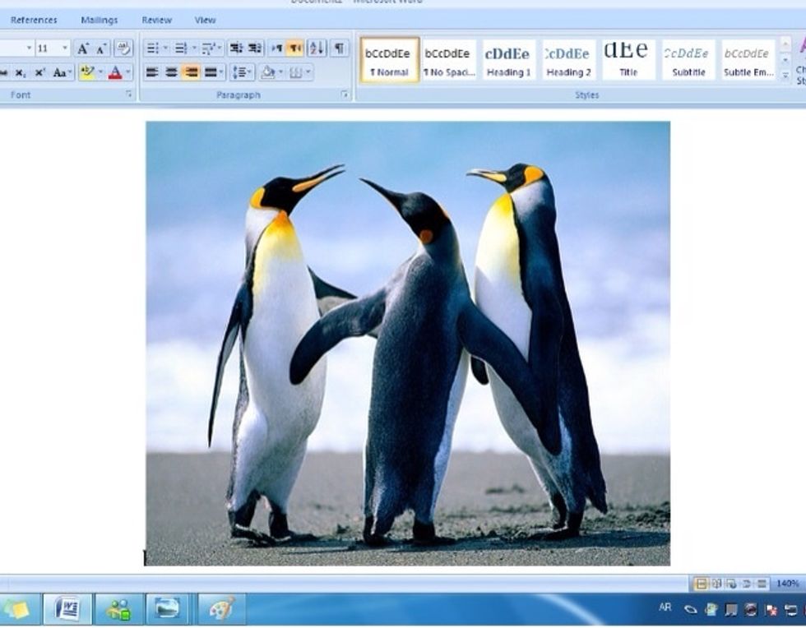Click the Decrease Indent icon

235,48
